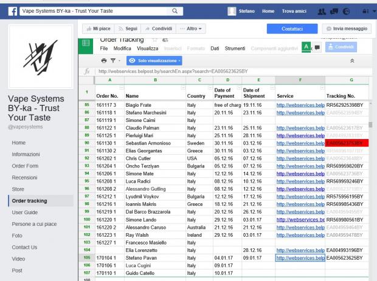The width and height of the screenshot is (377, 281).
Task: Click the Segui button
Action: 128,29
